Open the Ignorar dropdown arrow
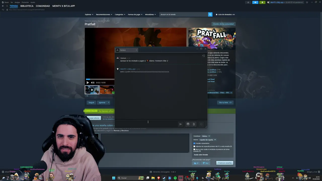Image resolution: width=322 pixels, height=181 pixels. (109, 103)
